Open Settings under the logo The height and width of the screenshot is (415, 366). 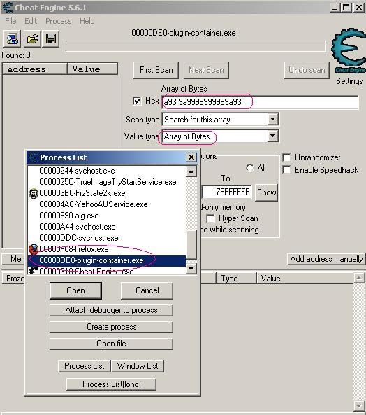coord(349,81)
